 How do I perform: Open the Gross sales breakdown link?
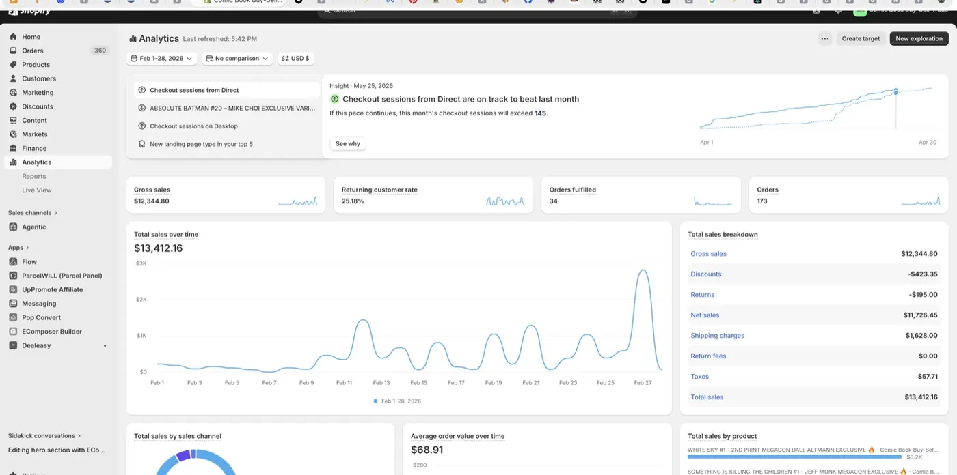(x=708, y=254)
